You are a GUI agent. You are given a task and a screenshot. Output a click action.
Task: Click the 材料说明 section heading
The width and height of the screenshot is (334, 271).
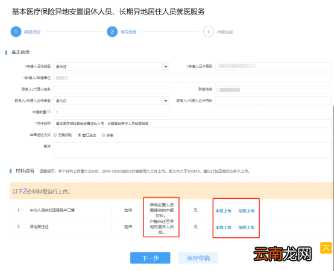[25, 171]
